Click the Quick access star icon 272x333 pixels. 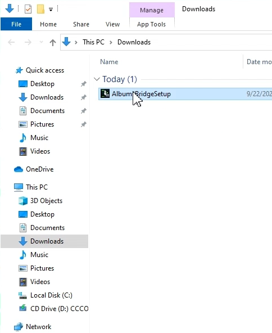(19, 70)
